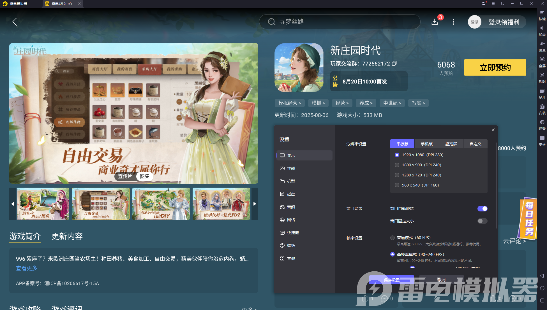This screenshot has width=547, height=310.
Task: Toggle the 窗口自动旋转 switch off
Action: click(482, 209)
